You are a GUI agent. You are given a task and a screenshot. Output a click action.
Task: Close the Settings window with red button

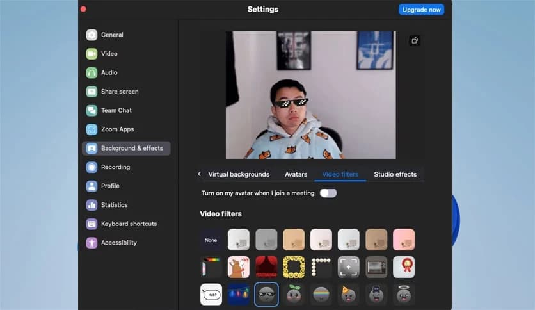(x=83, y=9)
